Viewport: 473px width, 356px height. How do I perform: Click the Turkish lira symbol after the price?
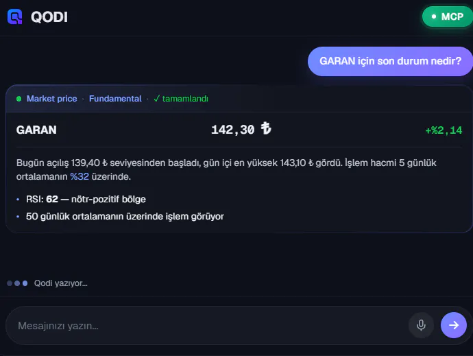[266, 128]
